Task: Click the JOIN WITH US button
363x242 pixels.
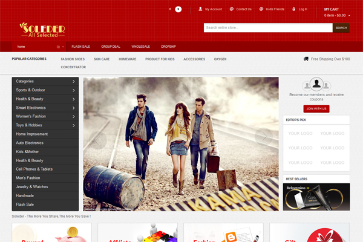Action: [316, 109]
